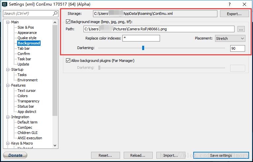Browse for image with the ... button
The height and width of the screenshot is (162, 253).
241,29
